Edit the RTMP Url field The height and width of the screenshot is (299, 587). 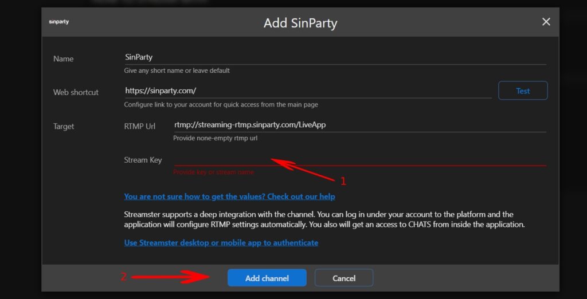(359, 125)
